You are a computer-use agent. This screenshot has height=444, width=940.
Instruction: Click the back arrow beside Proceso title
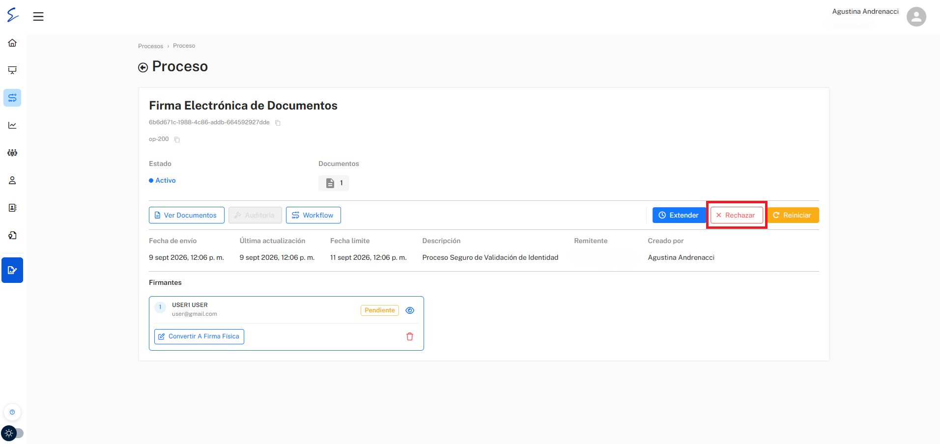pyautogui.click(x=143, y=67)
